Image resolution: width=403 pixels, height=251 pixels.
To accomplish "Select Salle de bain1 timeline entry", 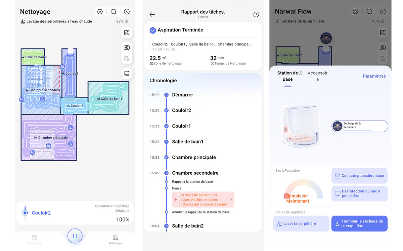I will click(188, 142).
